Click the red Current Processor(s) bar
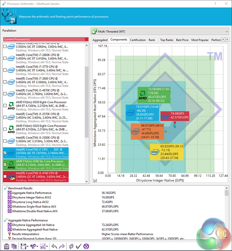232x251 pixels. (46, 39)
